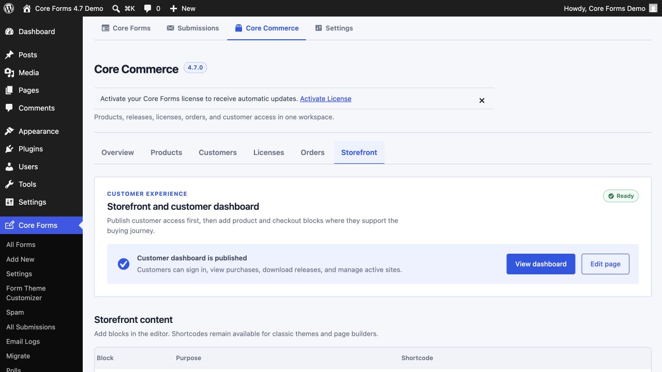The image size is (662, 372).
Task: Click the Storefront content heading
Action: coord(133,320)
